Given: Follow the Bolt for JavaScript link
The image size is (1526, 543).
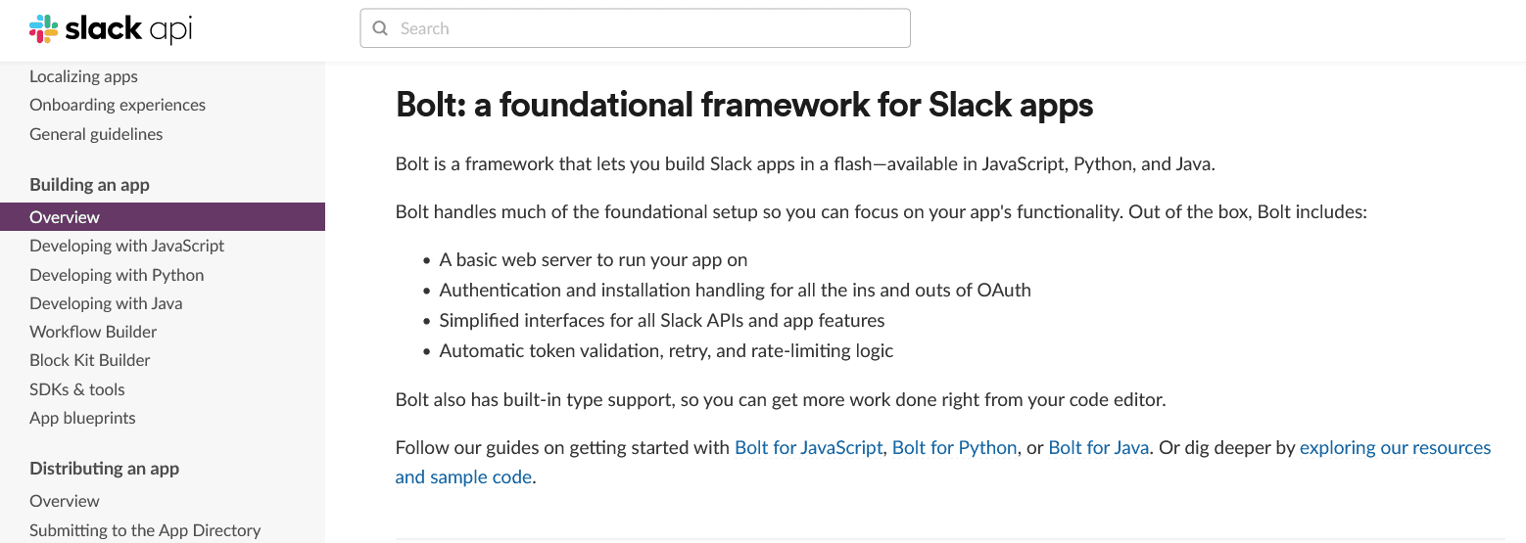Looking at the screenshot, I should (809, 448).
